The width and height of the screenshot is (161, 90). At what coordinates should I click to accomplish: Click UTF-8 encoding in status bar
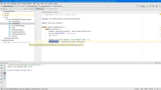click(151, 89)
